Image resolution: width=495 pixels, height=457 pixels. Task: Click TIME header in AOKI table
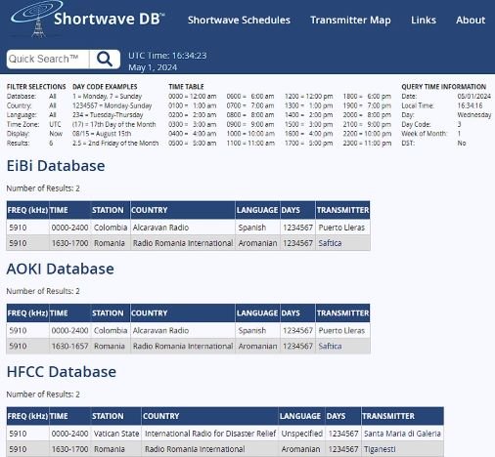point(69,313)
